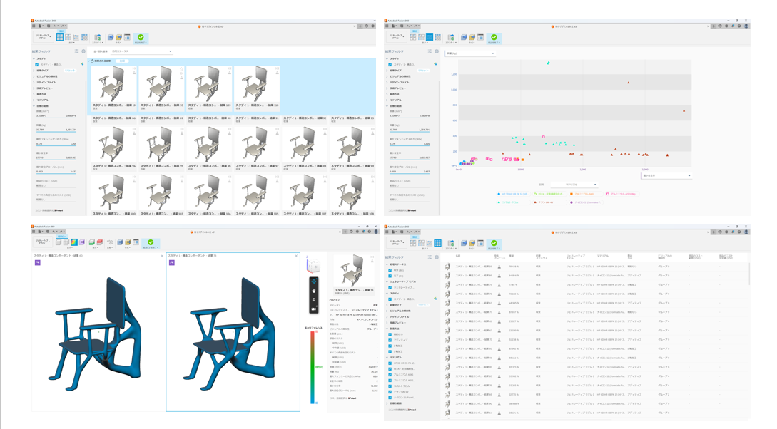
Task: Uncheck bottom material checkbox in table window filter
Action: pos(390,398)
